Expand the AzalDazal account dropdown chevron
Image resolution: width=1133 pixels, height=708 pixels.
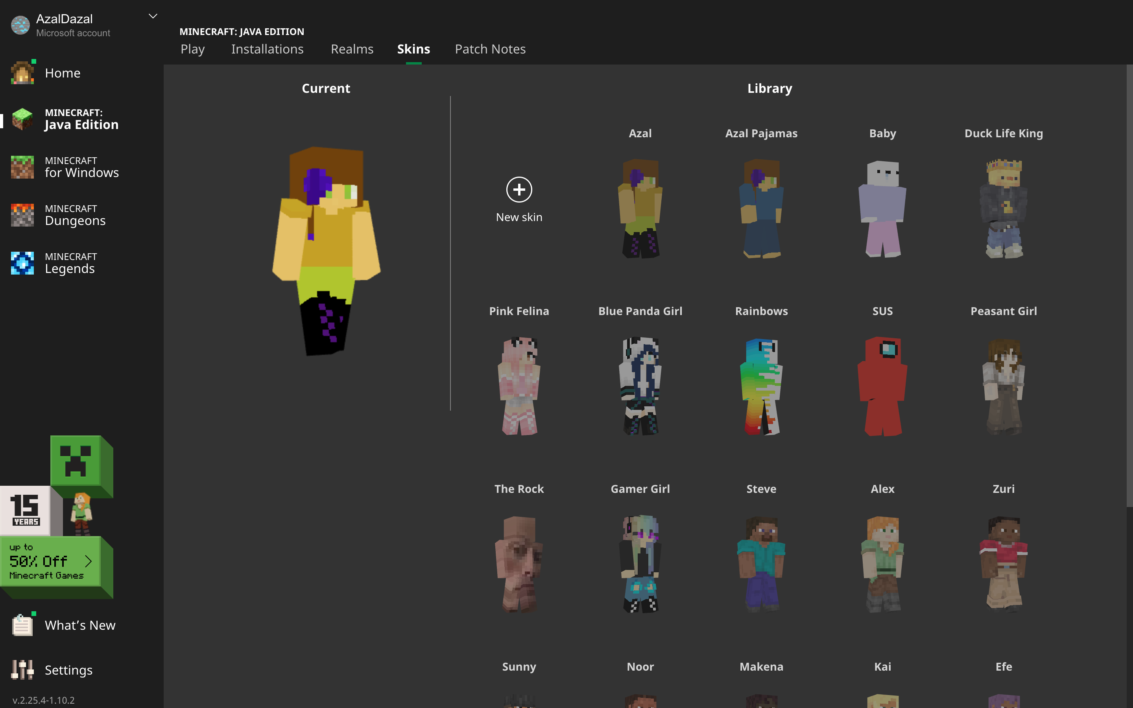click(x=153, y=17)
